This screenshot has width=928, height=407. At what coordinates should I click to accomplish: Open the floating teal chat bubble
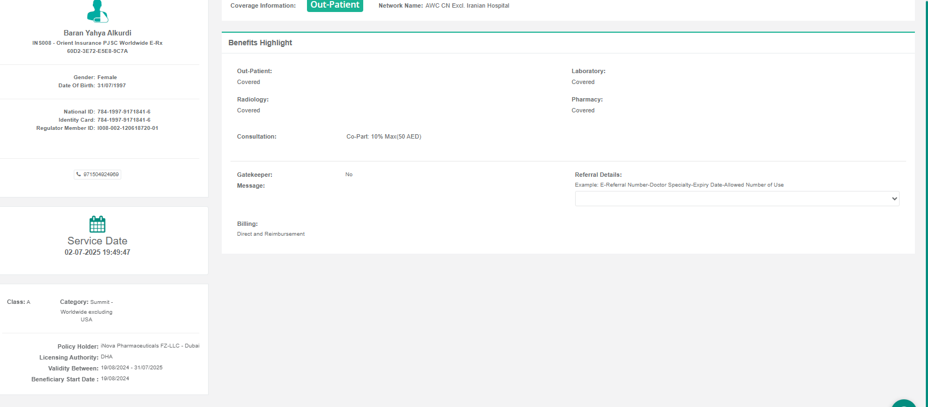click(904, 403)
